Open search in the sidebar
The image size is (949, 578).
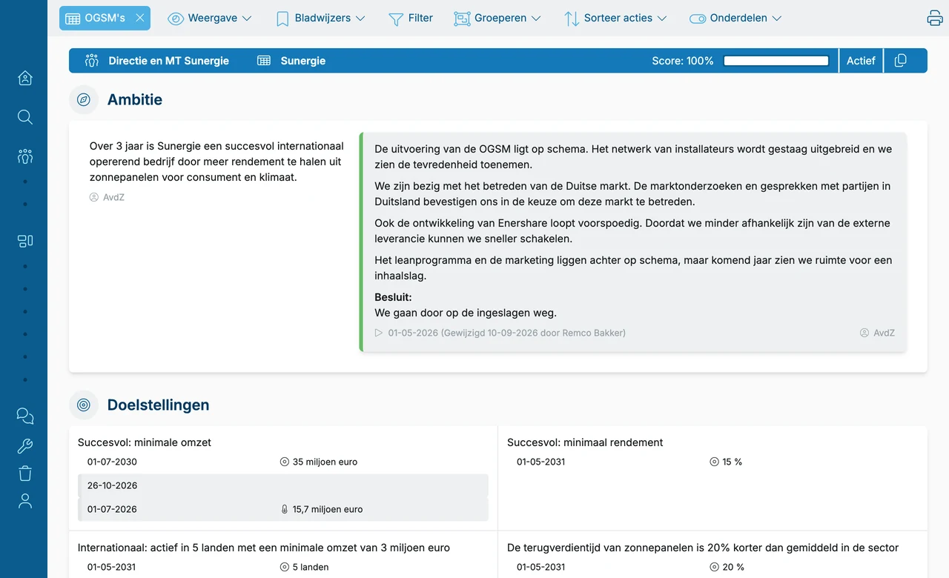25,117
